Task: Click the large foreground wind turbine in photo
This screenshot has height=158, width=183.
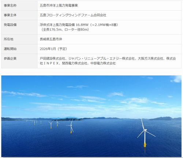Action: [145, 132]
